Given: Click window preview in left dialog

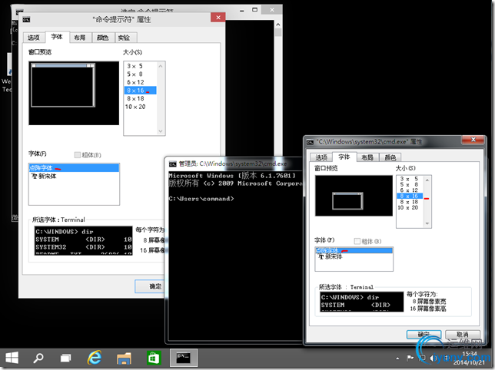Looking at the screenshot, I should [x=74, y=94].
